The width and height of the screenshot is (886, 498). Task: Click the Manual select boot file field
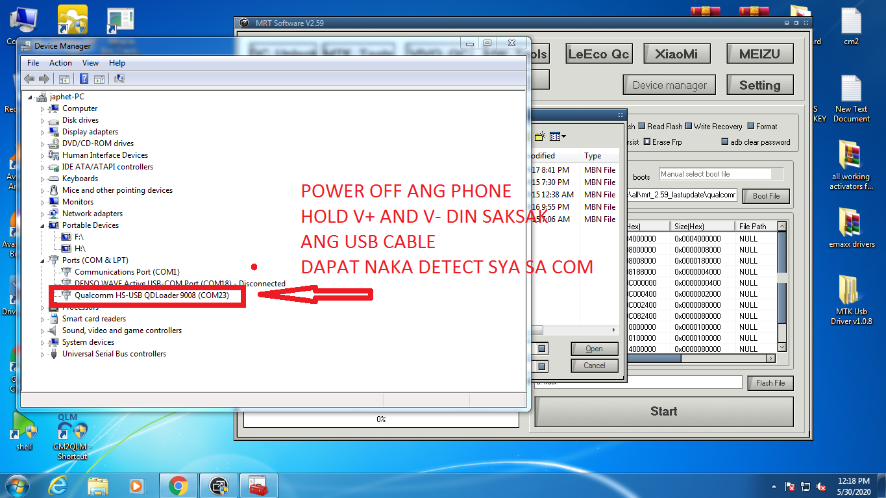click(721, 174)
